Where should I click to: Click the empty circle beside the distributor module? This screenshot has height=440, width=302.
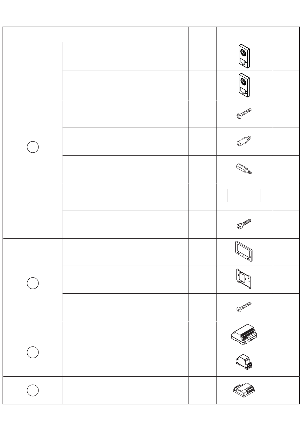(32, 390)
